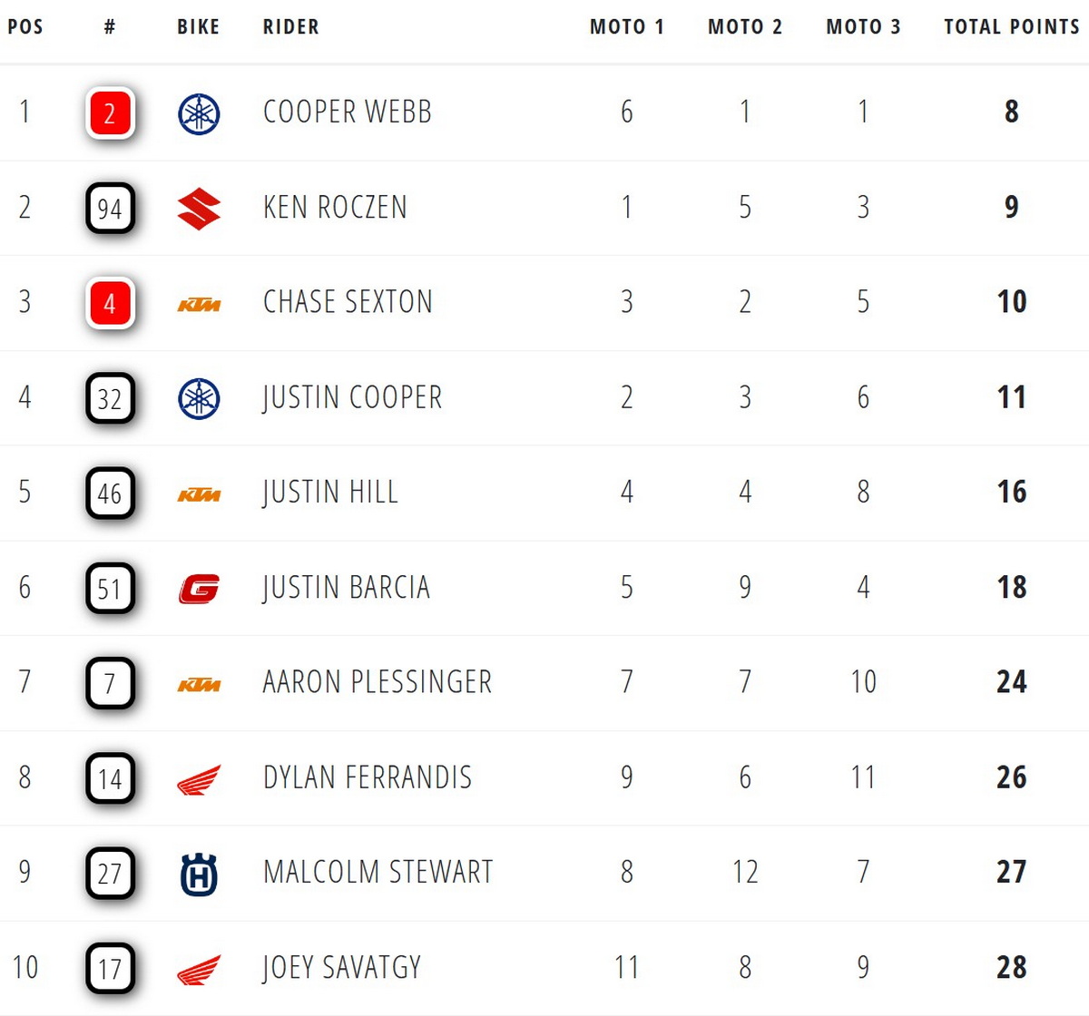Click the red number 4 badge
Screen dimensions: 1089x1016
click(x=110, y=303)
